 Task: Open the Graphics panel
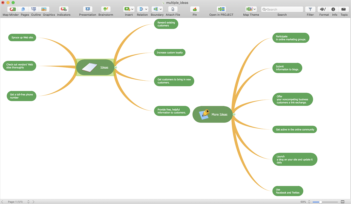[44, 9]
